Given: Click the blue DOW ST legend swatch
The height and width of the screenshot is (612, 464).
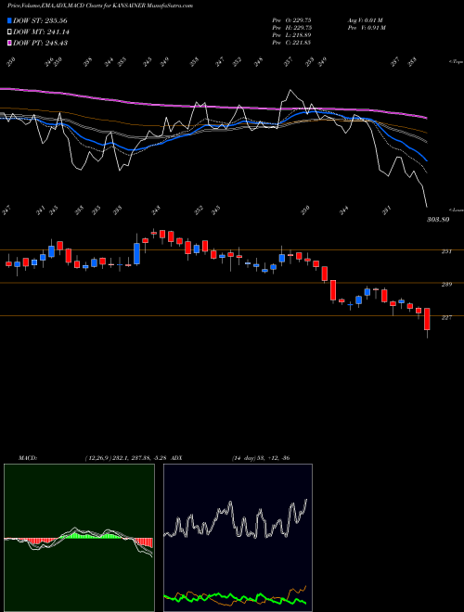Looking at the screenshot, I should coord(9,20).
